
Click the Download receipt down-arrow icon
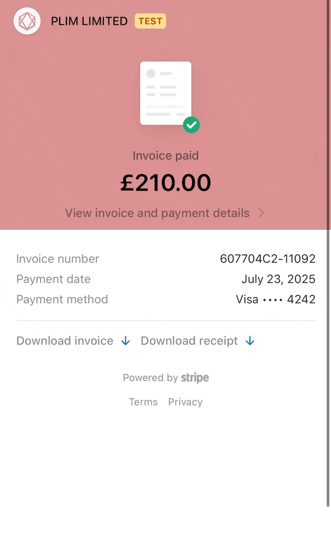pos(250,341)
